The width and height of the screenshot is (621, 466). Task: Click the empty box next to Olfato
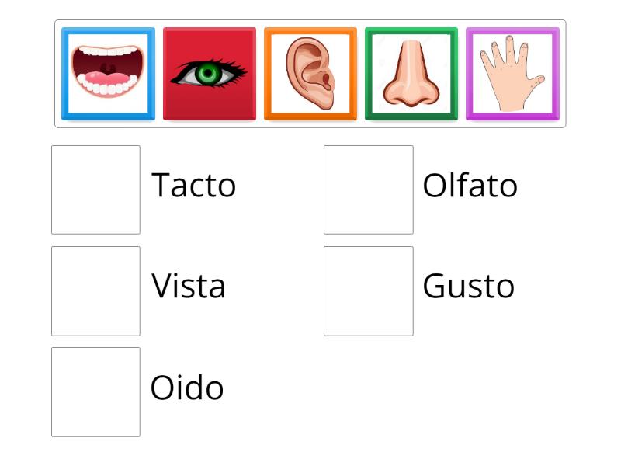point(368,189)
